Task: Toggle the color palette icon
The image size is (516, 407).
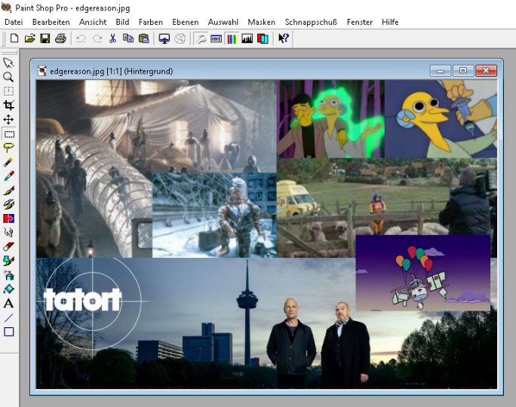Action: pyautogui.click(x=232, y=38)
